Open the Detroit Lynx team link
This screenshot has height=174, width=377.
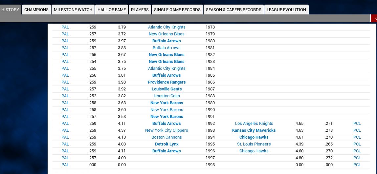pos(166,144)
